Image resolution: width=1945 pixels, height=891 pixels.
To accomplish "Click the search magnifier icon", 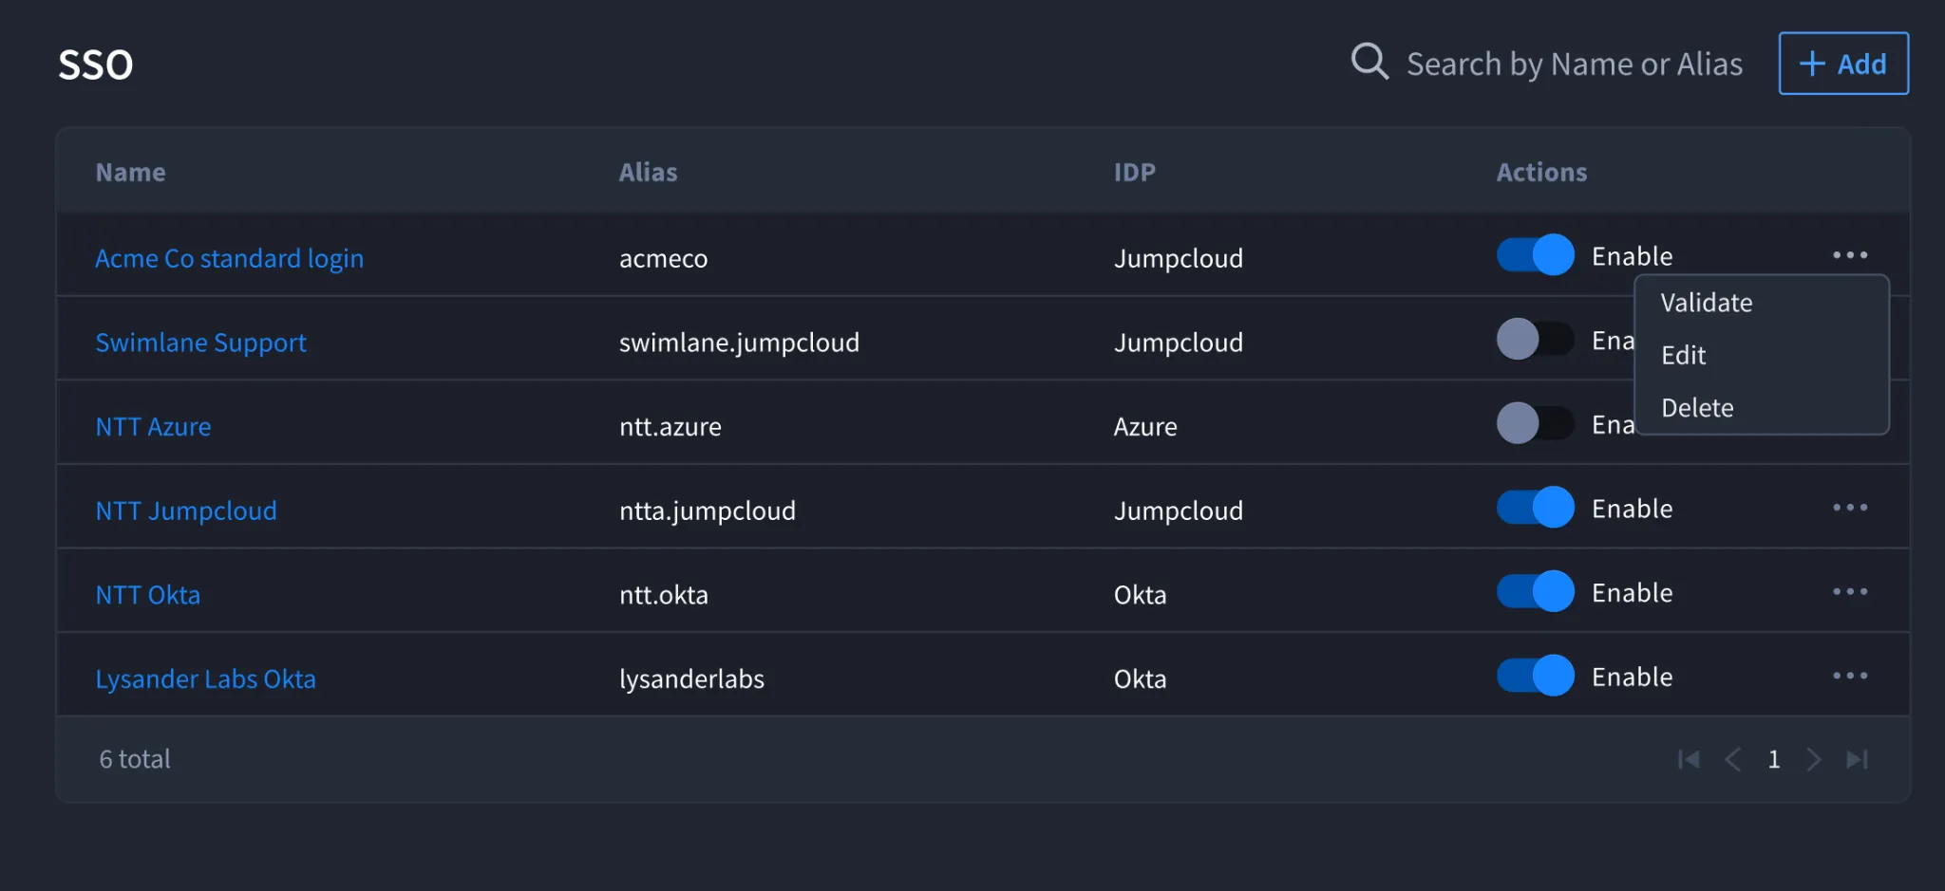I will tap(1369, 63).
